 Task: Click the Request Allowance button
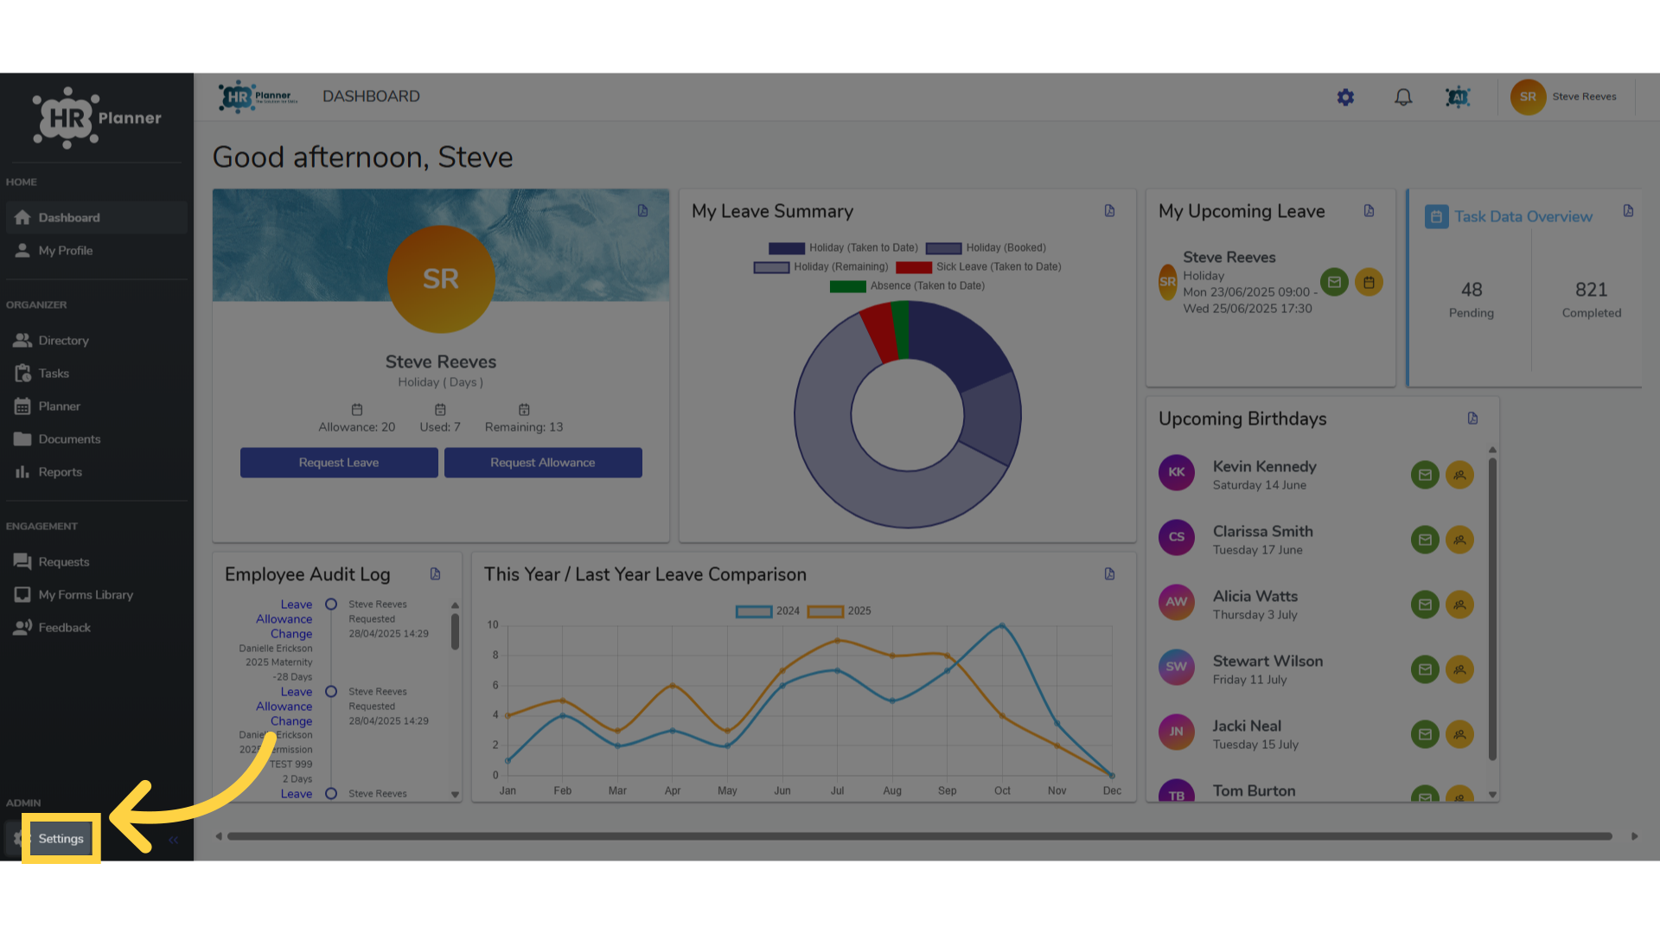point(543,463)
